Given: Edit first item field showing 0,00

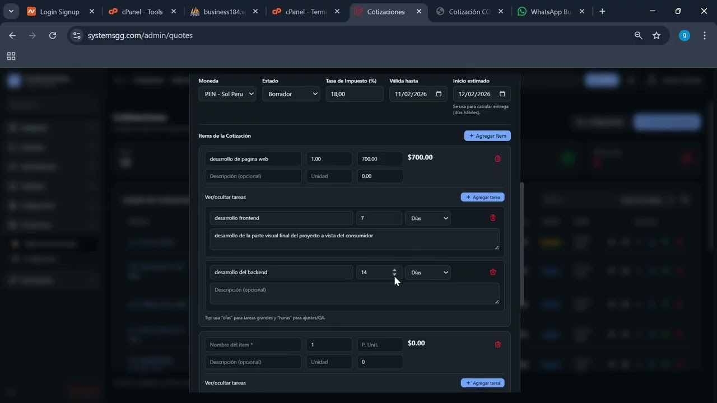Looking at the screenshot, I should point(380,176).
